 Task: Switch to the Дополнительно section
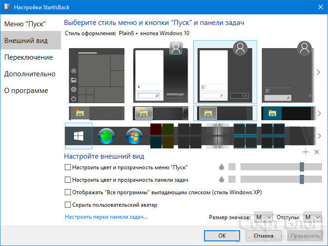30,74
